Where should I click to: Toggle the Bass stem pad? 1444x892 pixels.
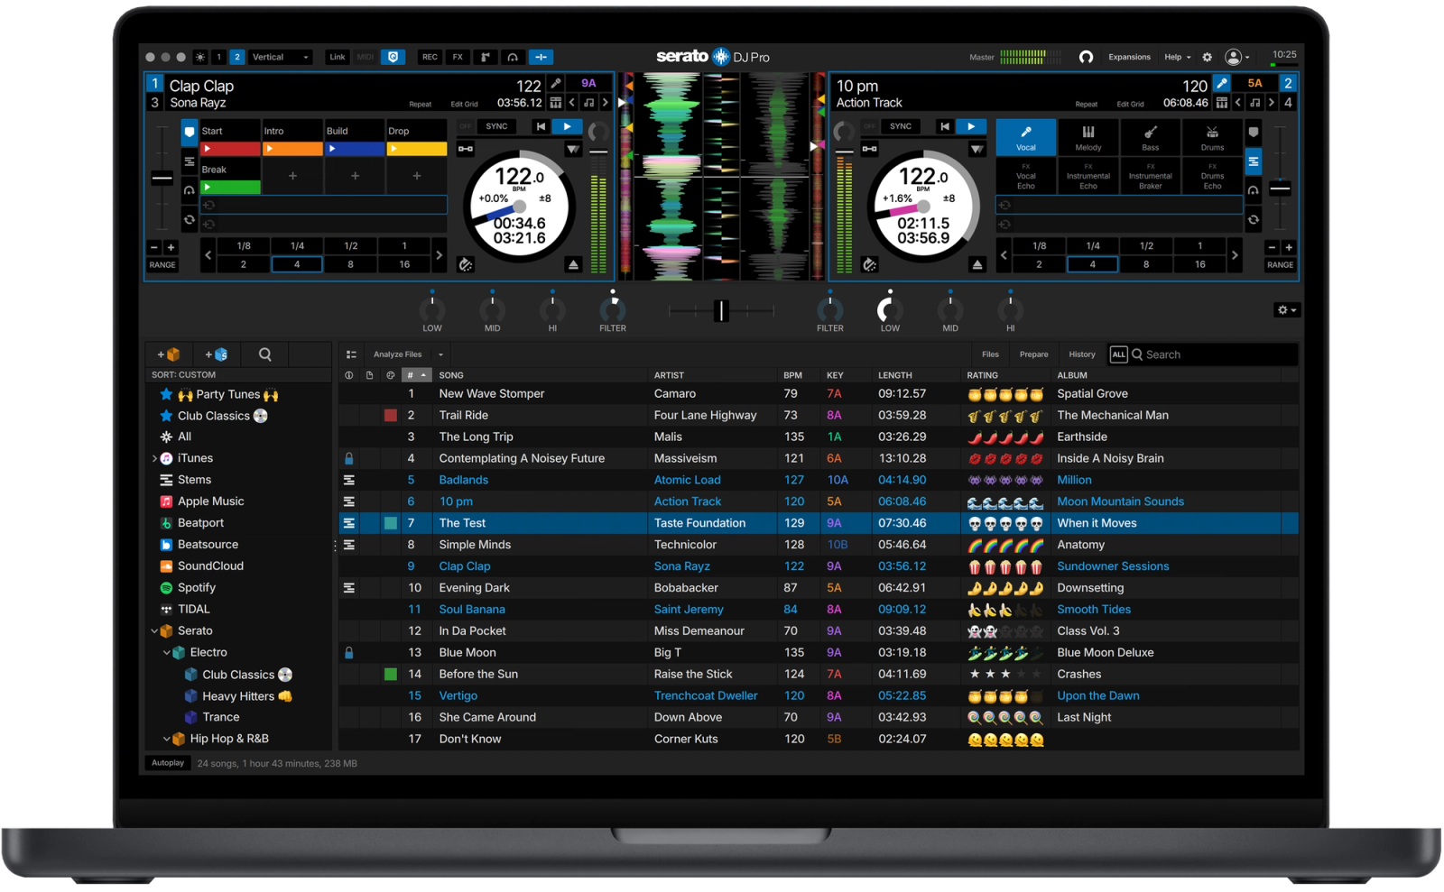[x=1150, y=137]
